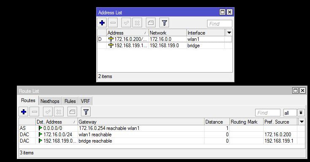Expand the 'all' dropdown arrow button
Image resolution: width=310 pixels, height=162 pixels.
[x=301, y=113]
